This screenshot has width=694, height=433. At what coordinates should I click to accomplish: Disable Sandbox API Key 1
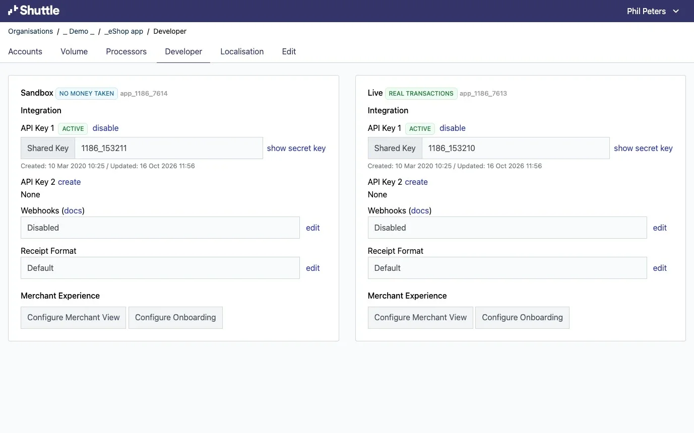coord(105,128)
